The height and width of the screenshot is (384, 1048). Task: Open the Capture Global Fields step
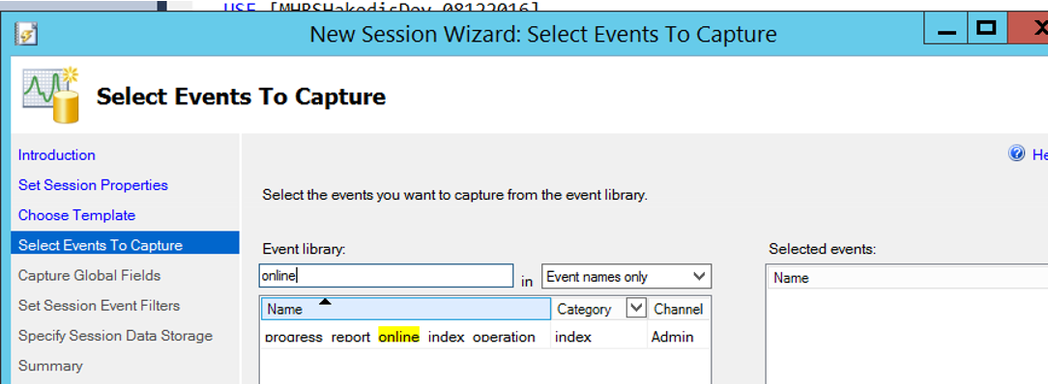tap(90, 275)
